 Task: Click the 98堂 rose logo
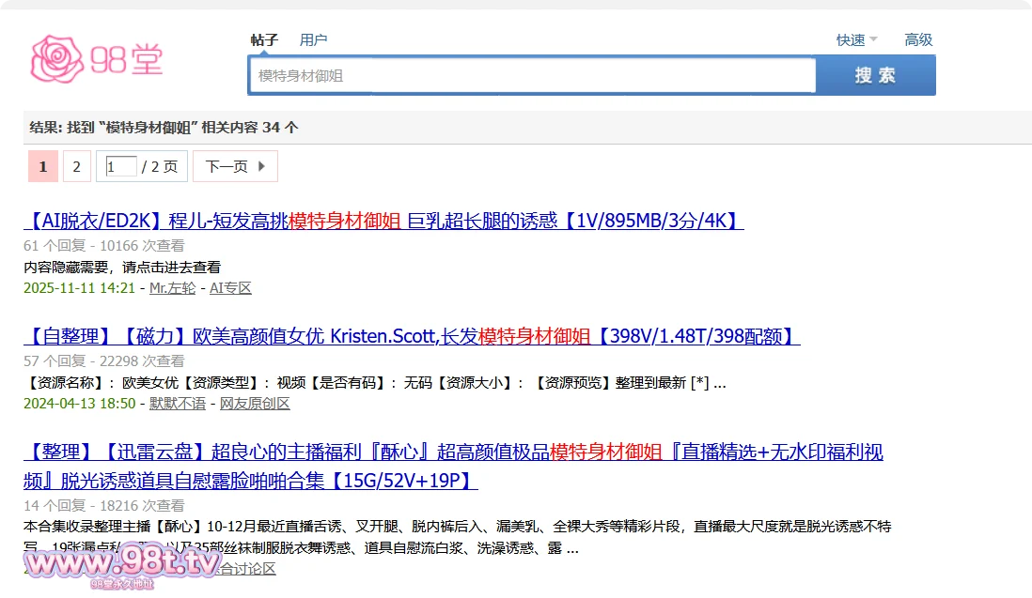pos(97,58)
